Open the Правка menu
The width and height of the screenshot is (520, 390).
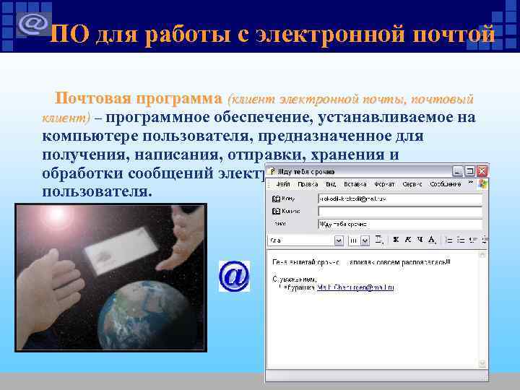[308, 184]
